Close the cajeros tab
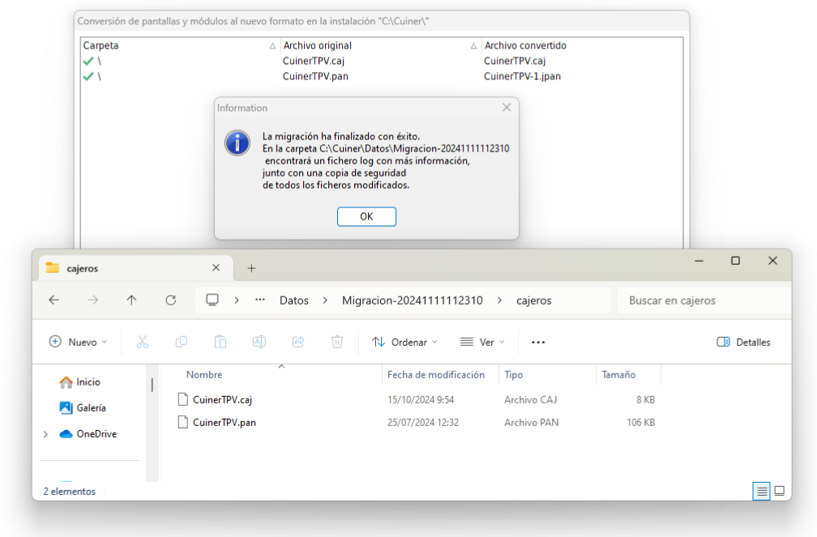This screenshot has width=817, height=537. click(216, 268)
